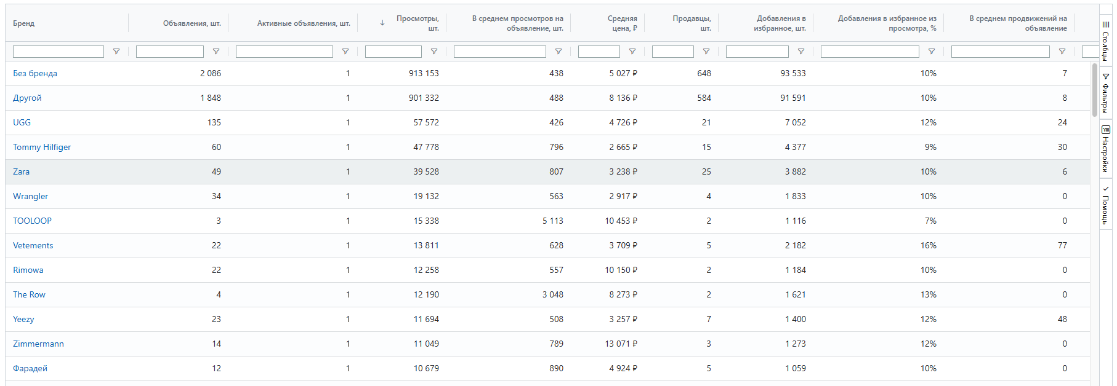Open the Фильтры side panel tab
This screenshot has width=1117, height=386.
pos(1106,93)
